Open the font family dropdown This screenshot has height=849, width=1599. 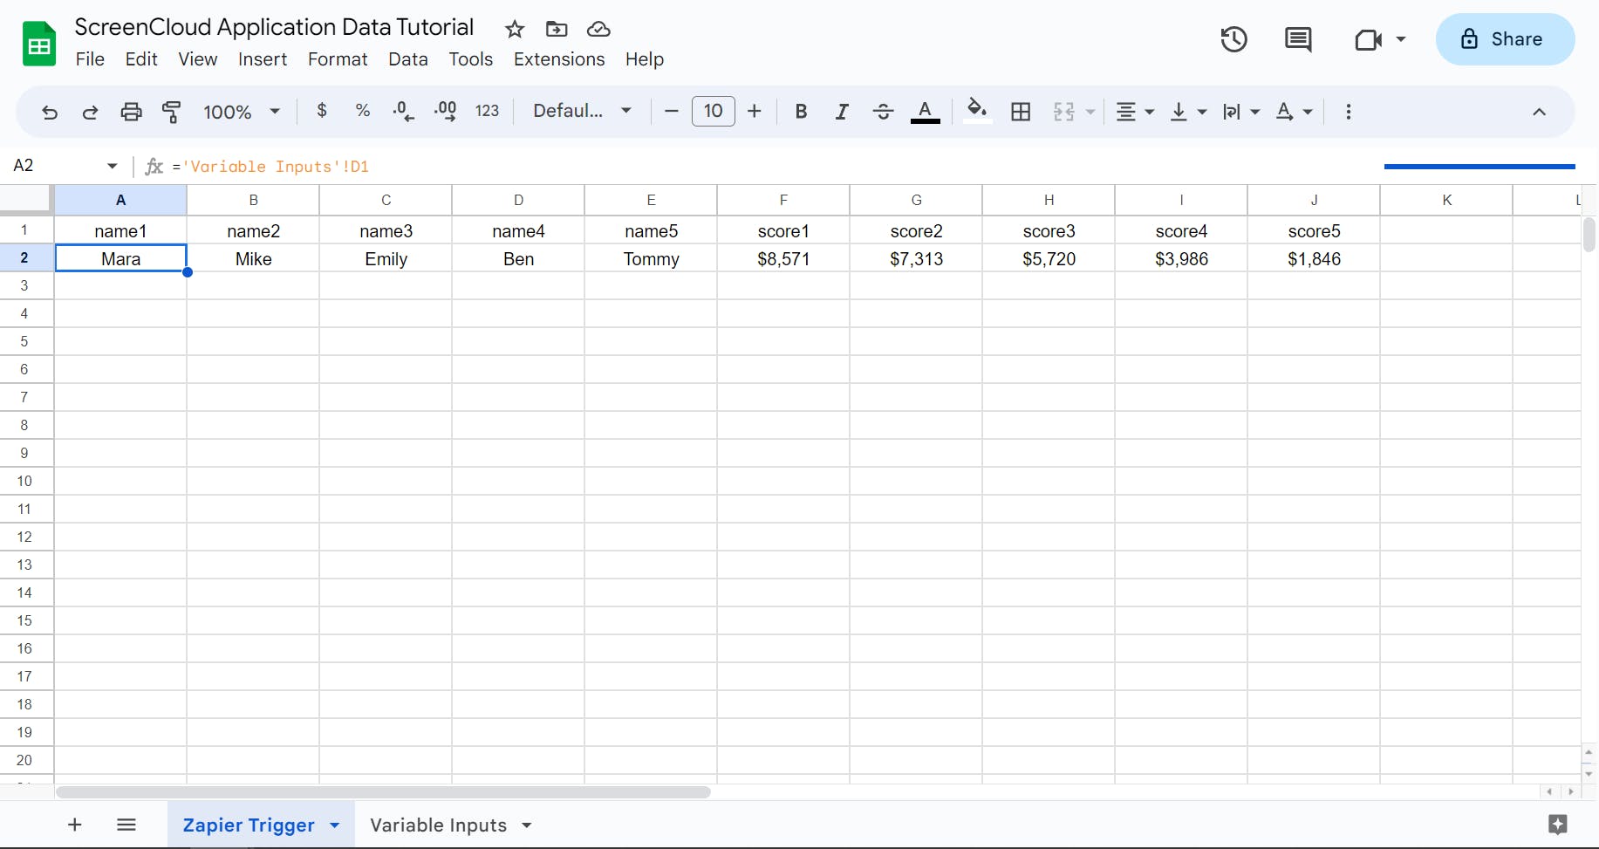click(582, 111)
